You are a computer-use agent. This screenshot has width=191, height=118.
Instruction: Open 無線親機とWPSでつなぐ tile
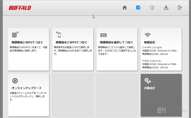(29, 49)
